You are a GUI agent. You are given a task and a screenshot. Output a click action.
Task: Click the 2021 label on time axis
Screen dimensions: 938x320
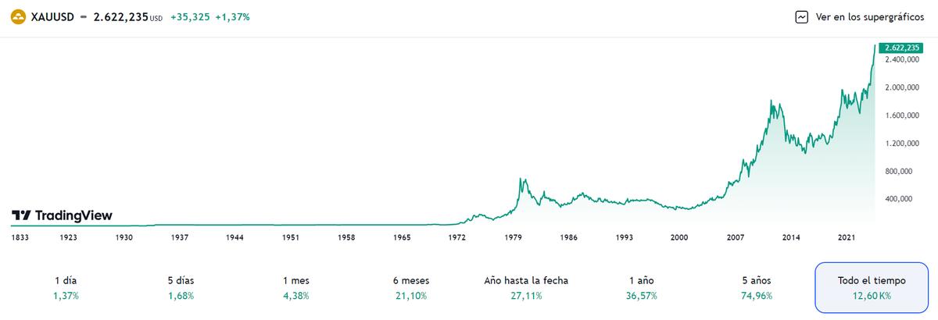pos(847,236)
